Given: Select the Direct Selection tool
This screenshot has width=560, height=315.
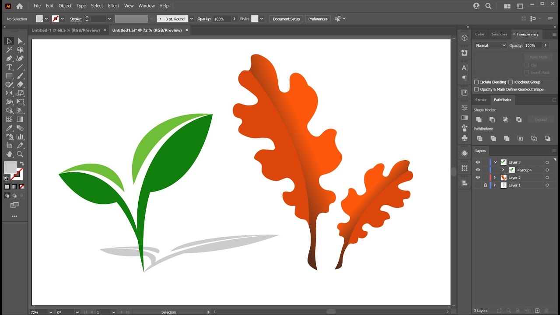Looking at the screenshot, I should click(x=20, y=41).
